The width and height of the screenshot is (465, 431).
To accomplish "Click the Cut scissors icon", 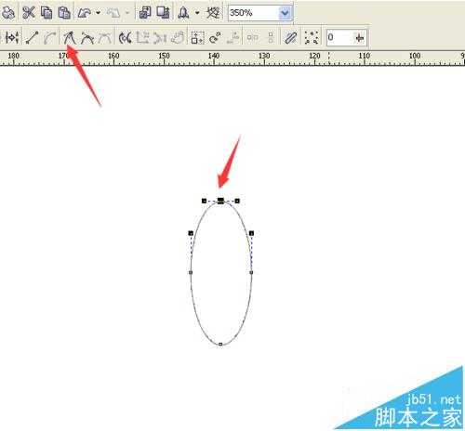I will [x=29, y=13].
